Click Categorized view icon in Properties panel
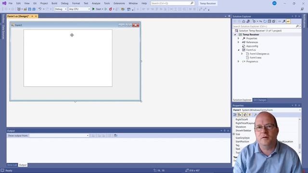The image size is (308, 173). [x=235, y=115]
